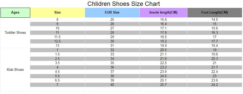Select the insole length 20.5 cell
This screenshot has width=243, height=94.
click(x=164, y=50)
